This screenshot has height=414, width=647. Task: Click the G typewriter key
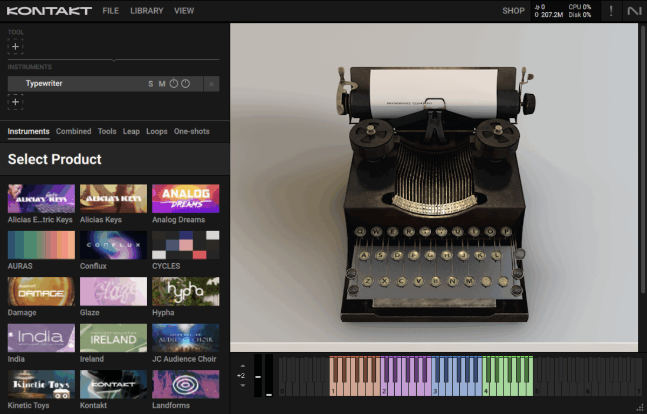(430, 255)
